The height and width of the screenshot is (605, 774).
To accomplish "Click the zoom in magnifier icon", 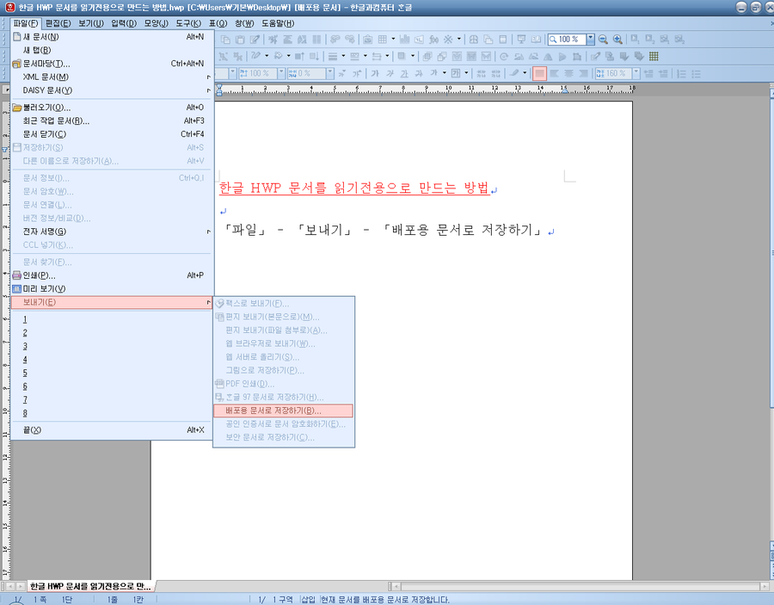I will pos(617,39).
